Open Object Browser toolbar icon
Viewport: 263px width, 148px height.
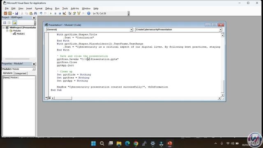(x=78, y=13)
